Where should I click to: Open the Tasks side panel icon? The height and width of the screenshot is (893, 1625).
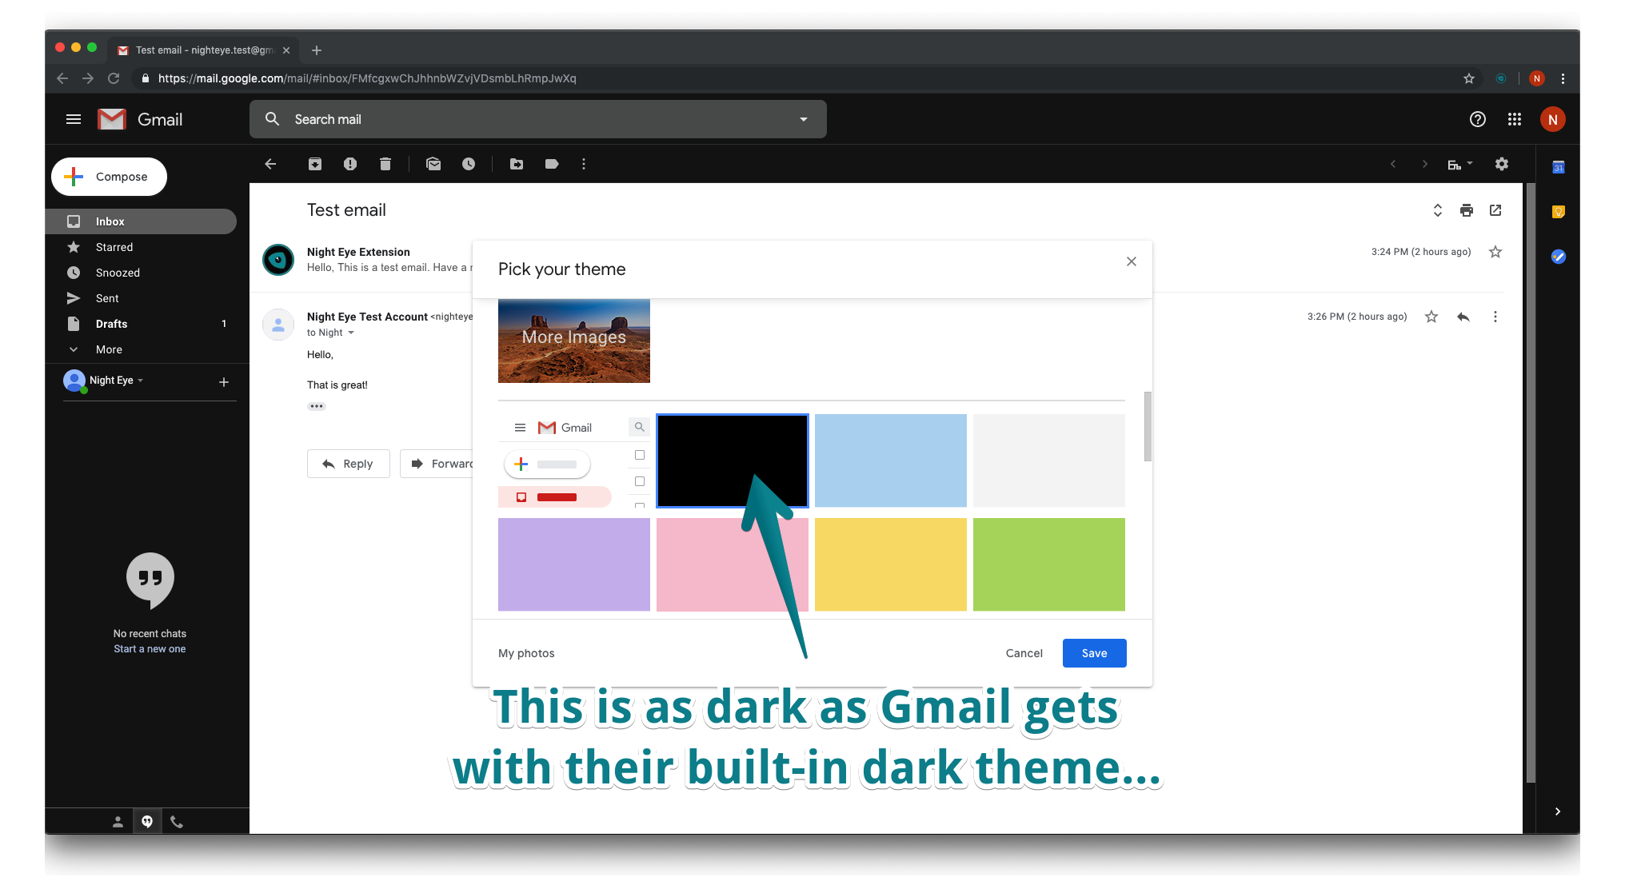1559,257
